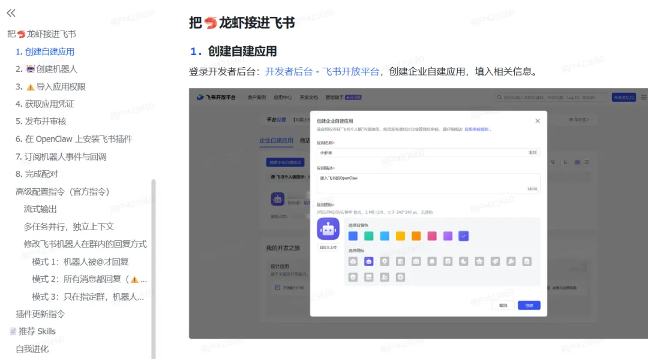Select the globe app icon option
This screenshot has width=648, height=359.
tap(400, 277)
